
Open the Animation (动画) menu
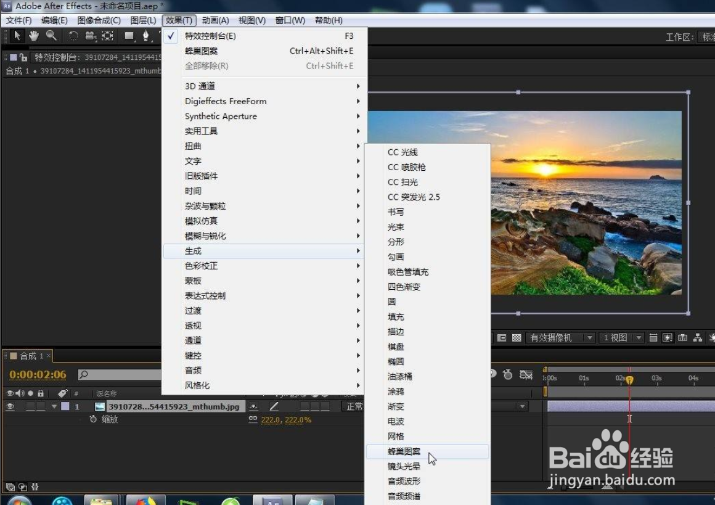pos(215,20)
